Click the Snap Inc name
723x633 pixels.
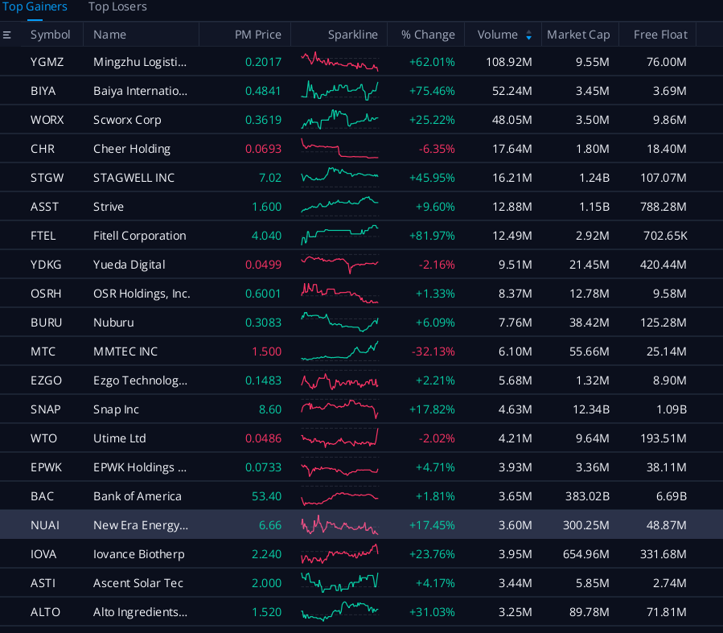tap(116, 409)
